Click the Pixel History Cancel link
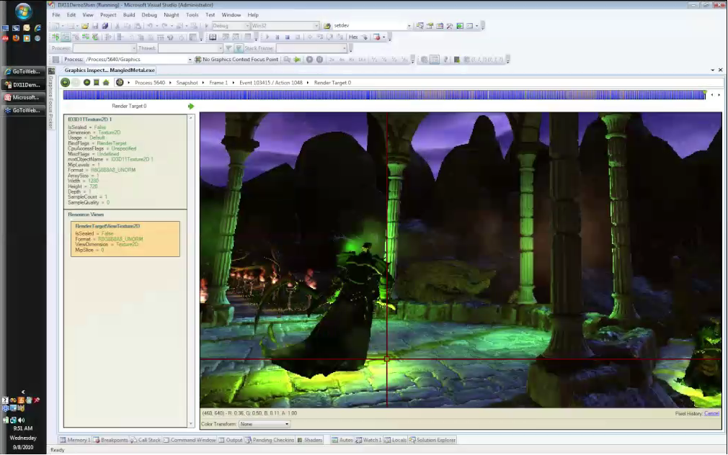 click(x=711, y=413)
